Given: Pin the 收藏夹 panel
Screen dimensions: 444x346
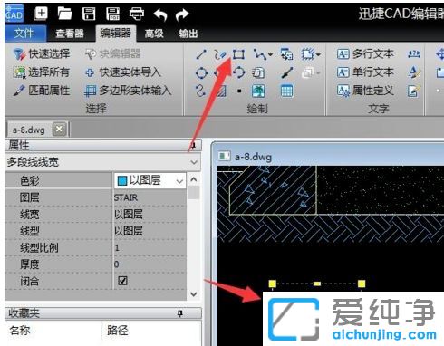Looking at the screenshot, I should pyautogui.click(x=180, y=313).
